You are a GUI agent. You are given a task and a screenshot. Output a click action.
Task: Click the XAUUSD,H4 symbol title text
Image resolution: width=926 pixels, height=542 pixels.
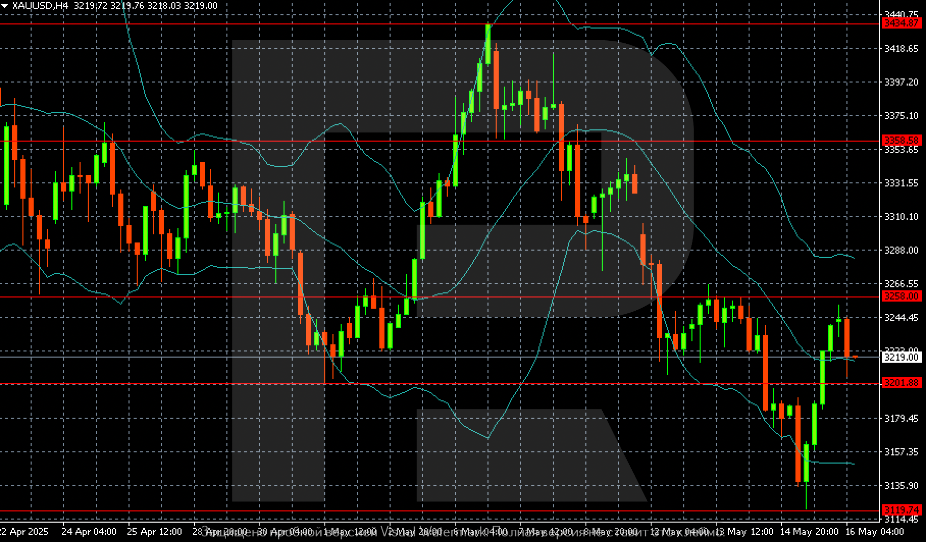pos(40,6)
